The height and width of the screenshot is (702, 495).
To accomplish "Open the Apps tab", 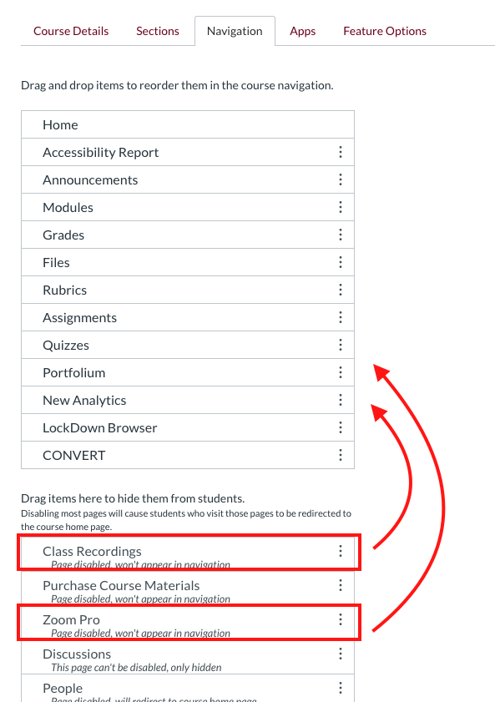I will [302, 30].
